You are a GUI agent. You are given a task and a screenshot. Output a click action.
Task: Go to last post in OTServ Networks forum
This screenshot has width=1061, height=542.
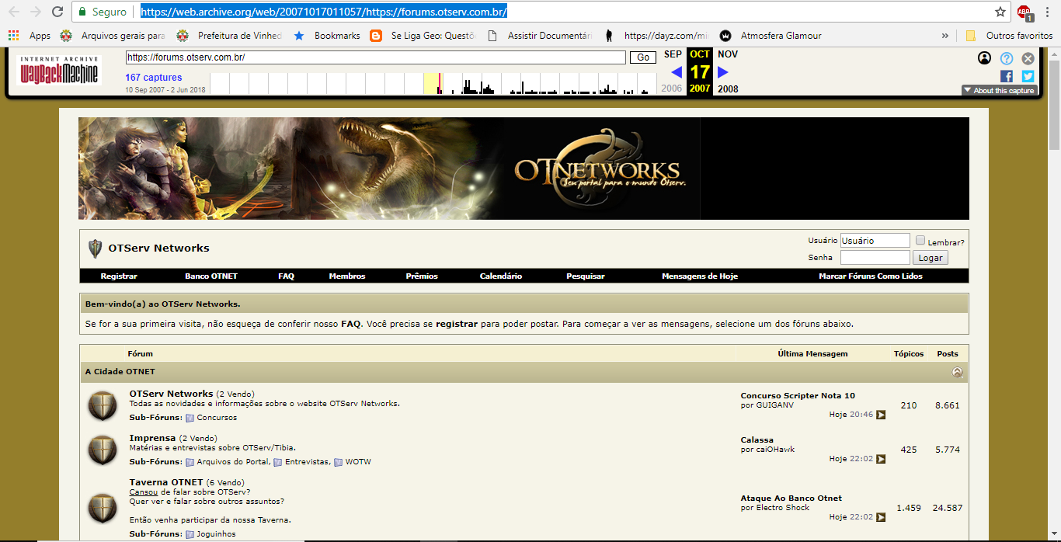pos(881,415)
